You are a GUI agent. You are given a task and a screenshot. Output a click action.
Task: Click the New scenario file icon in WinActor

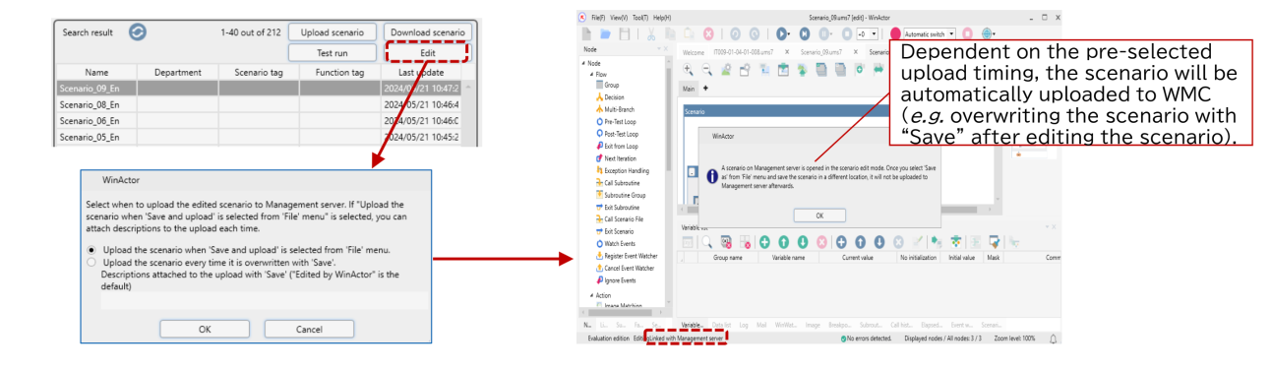[x=586, y=33]
